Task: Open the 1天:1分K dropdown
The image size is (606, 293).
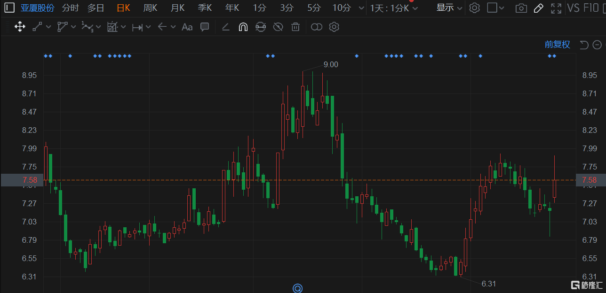Action: (x=394, y=8)
